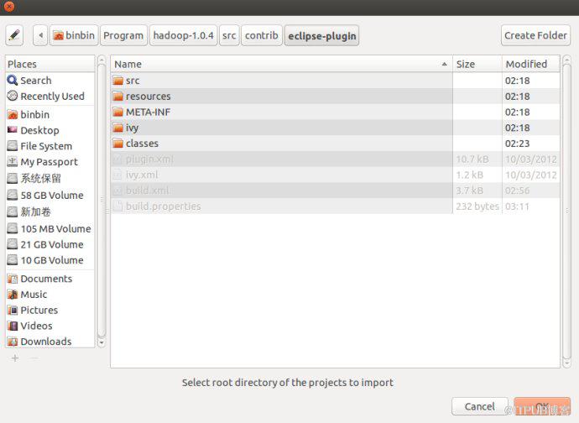
Task: Open Pictures bookmark
Action: click(x=50, y=311)
